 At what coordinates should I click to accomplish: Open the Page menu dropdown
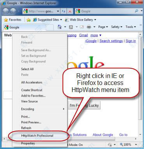click(103, 27)
